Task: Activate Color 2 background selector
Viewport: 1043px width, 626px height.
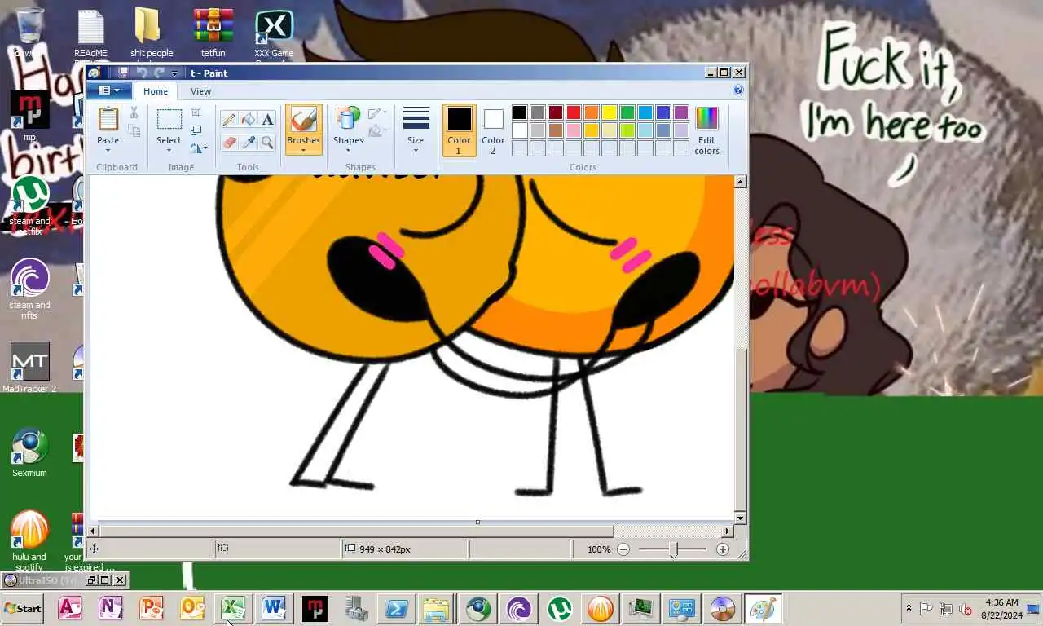Action: (x=493, y=130)
